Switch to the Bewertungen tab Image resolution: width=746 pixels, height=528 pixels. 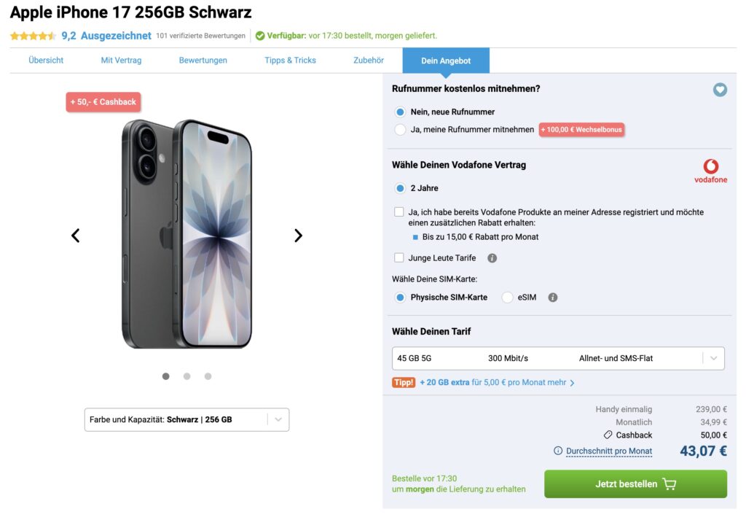(x=203, y=61)
